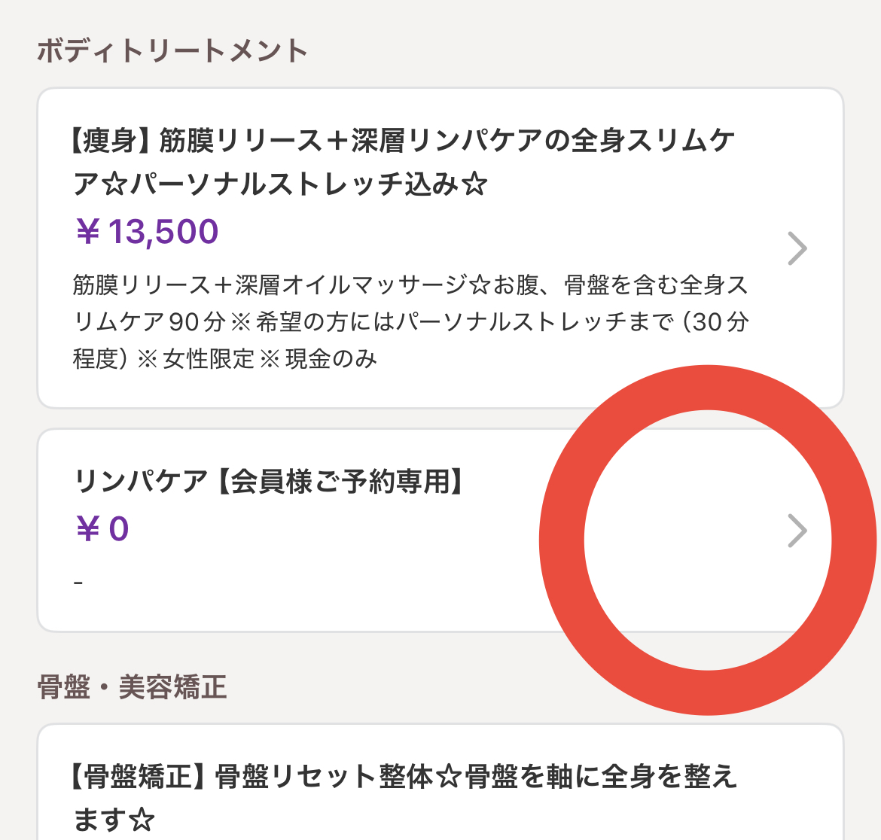Click the 【会員様ご予約専用】 bracket label

[339, 482]
